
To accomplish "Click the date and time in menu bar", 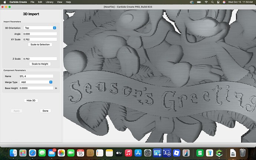I will [x=240, y=2].
